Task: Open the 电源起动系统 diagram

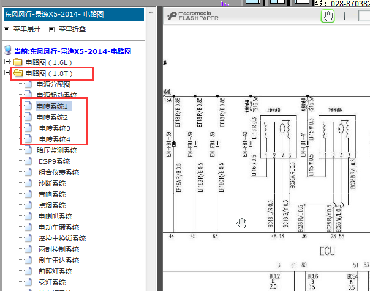Action: click(x=57, y=95)
